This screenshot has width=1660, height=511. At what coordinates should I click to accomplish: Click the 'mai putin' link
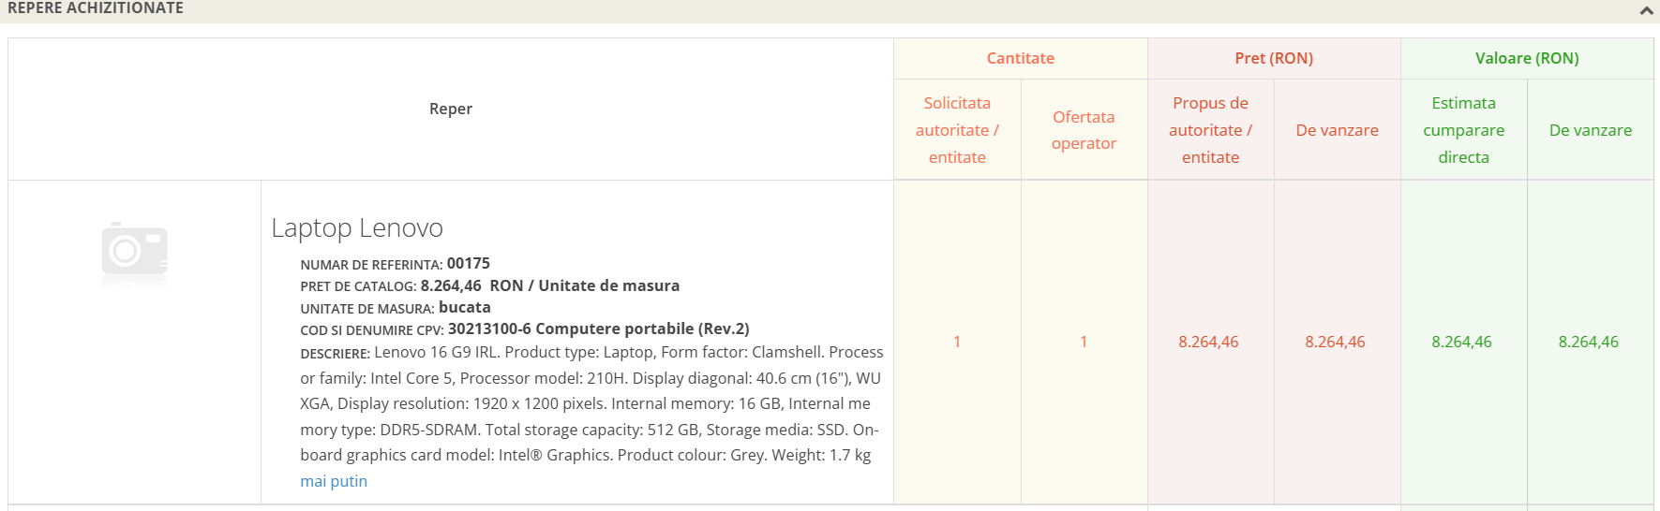coord(334,481)
